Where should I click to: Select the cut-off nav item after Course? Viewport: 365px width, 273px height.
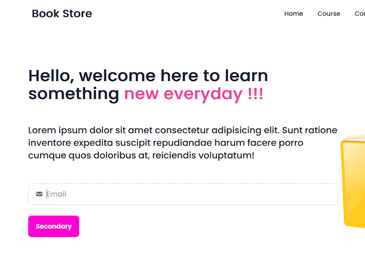click(x=360, y=14)
